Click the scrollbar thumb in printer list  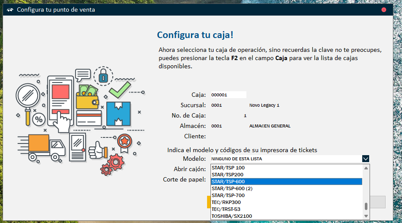(366, 206)
